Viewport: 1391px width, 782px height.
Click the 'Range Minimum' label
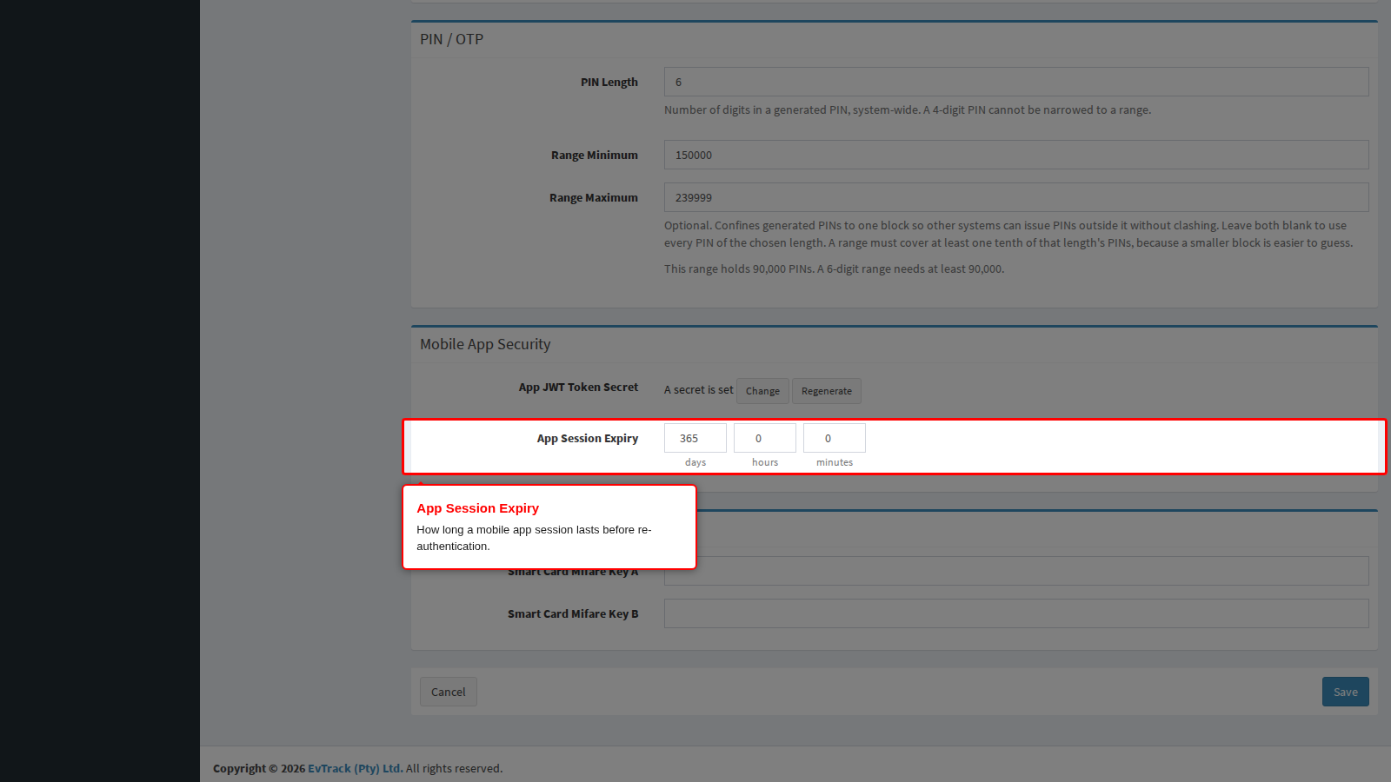(x=595, y=155)
